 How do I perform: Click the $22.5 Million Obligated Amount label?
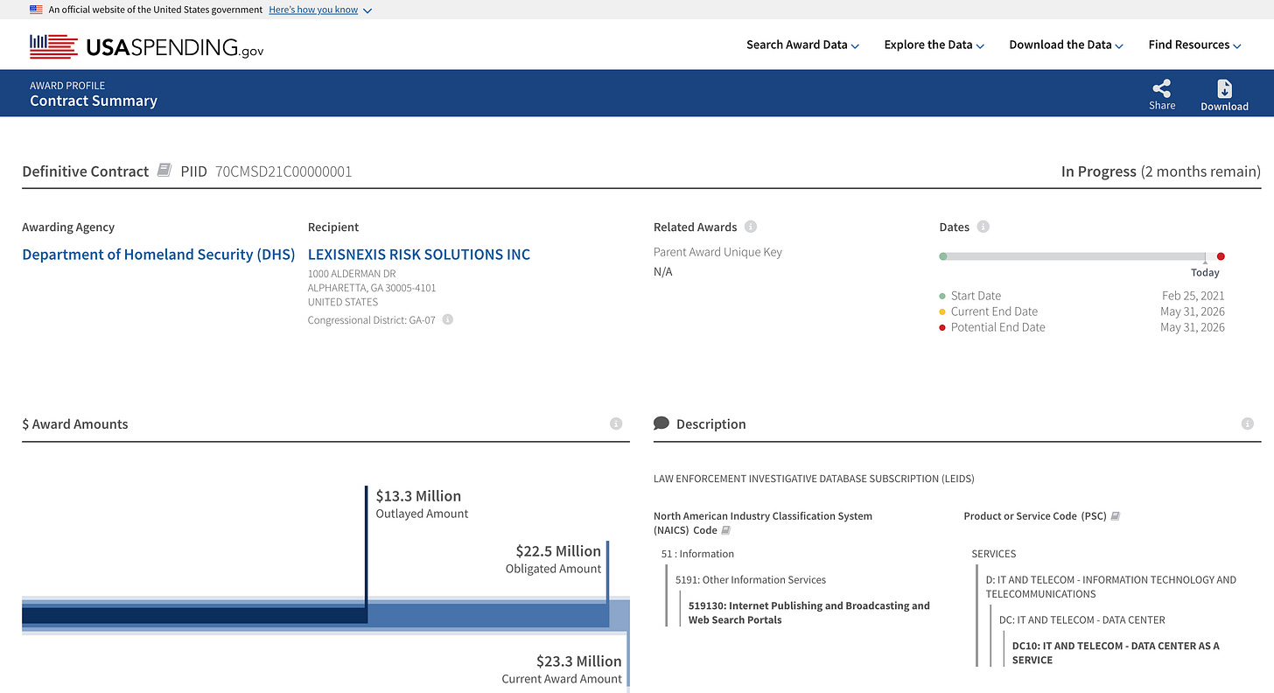pyautogui.click(x=553, y=559)
